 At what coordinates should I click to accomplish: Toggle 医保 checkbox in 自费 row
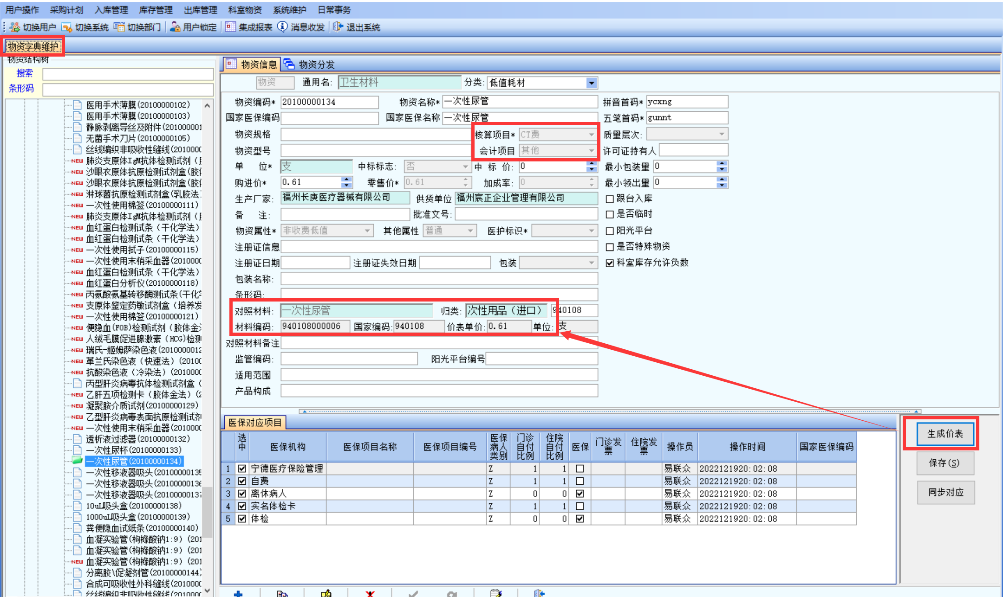(x=580, y=481)
